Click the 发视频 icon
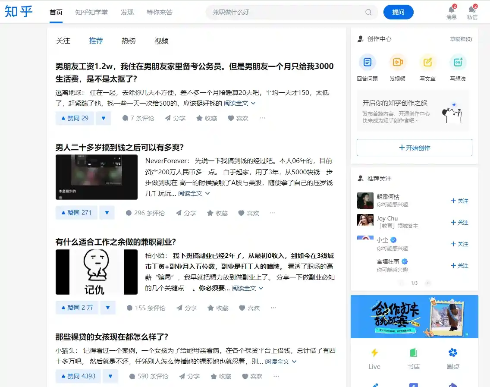Image resolution: width=490 pixels, height=387 pixels. pos(398,62)
